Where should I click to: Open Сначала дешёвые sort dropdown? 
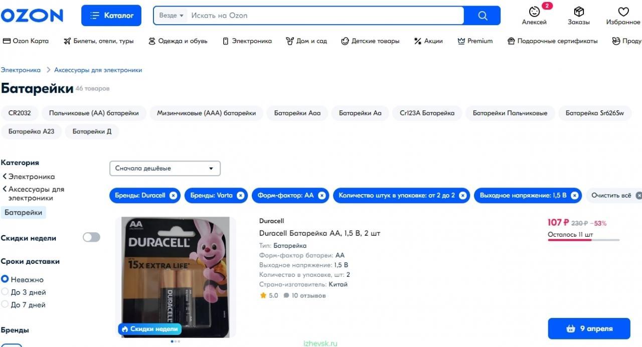(x=165, y=168)
